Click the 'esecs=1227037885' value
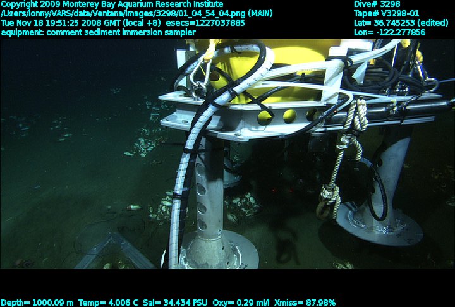This screenshot has height=307, width=455. point(205,23)
